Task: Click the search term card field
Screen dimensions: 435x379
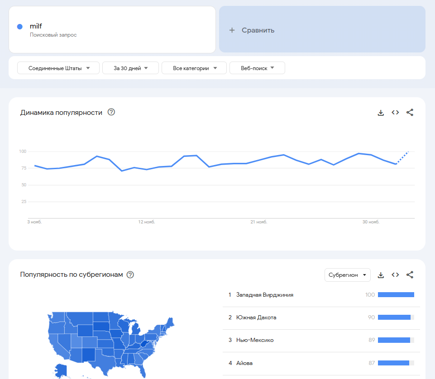Action: [112, 30]
